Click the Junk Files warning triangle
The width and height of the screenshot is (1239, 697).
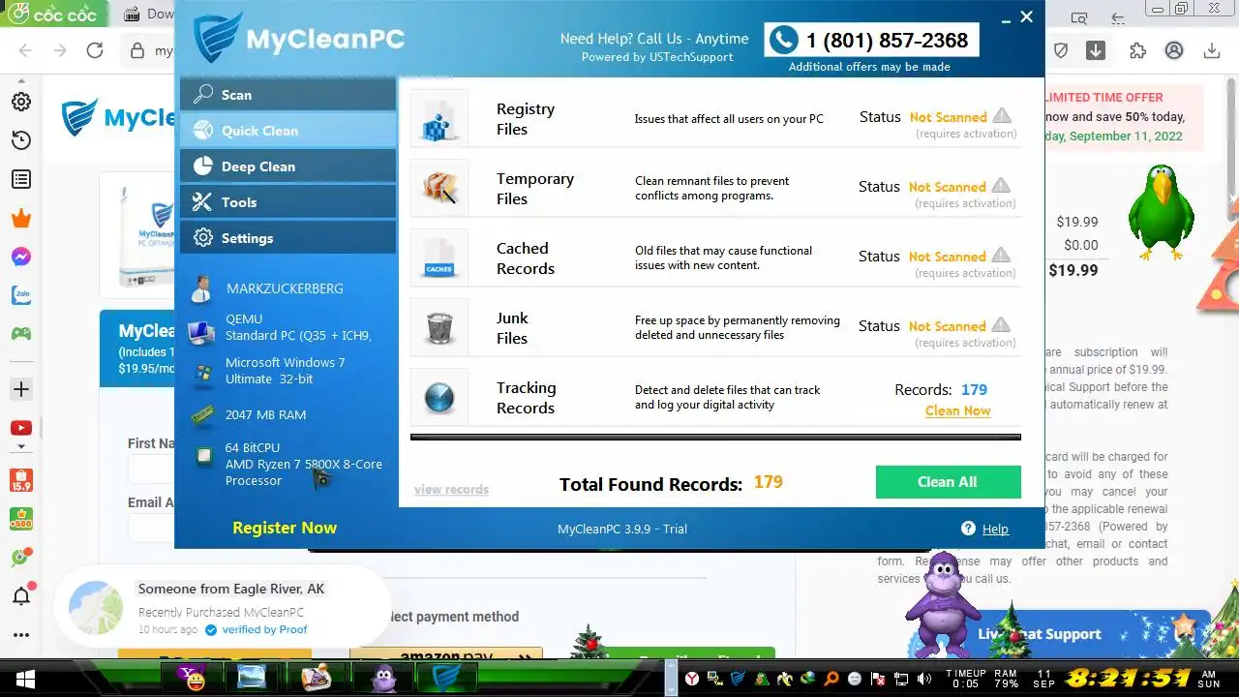(x=1001, y=325)
